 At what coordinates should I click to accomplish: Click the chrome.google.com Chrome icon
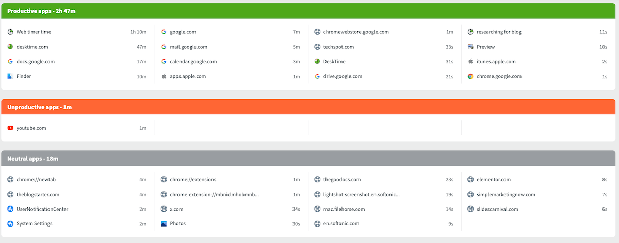pos(470,76)
